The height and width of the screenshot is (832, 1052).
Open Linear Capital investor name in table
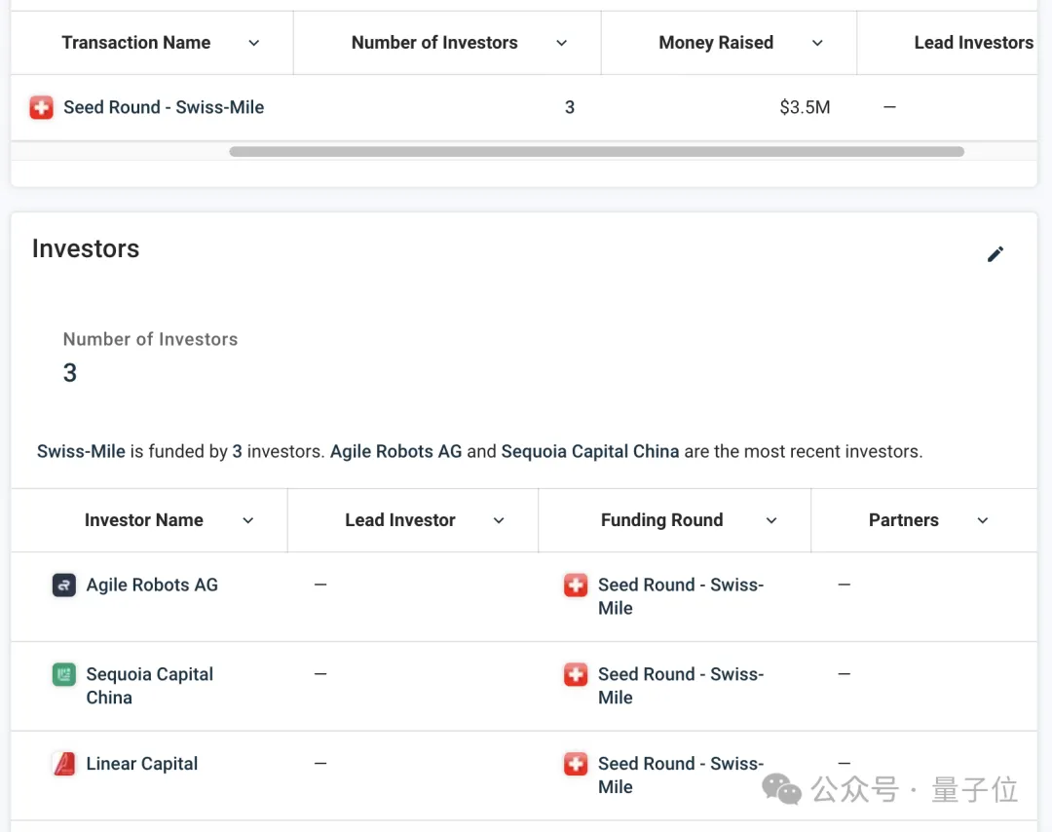[x=142, y=764]
